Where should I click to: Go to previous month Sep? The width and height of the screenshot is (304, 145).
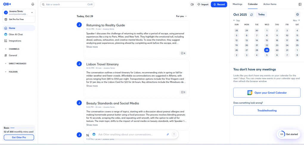coord(237,21)
